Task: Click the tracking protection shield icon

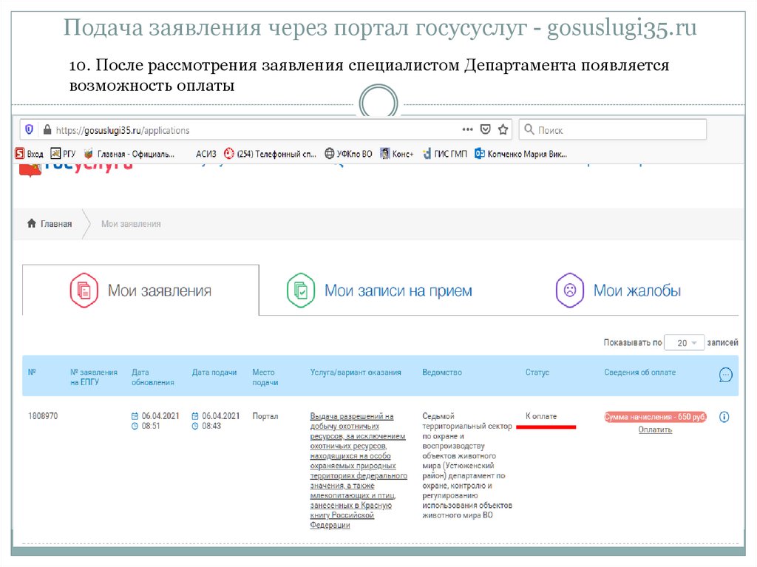Action: [x=29, y=129]
